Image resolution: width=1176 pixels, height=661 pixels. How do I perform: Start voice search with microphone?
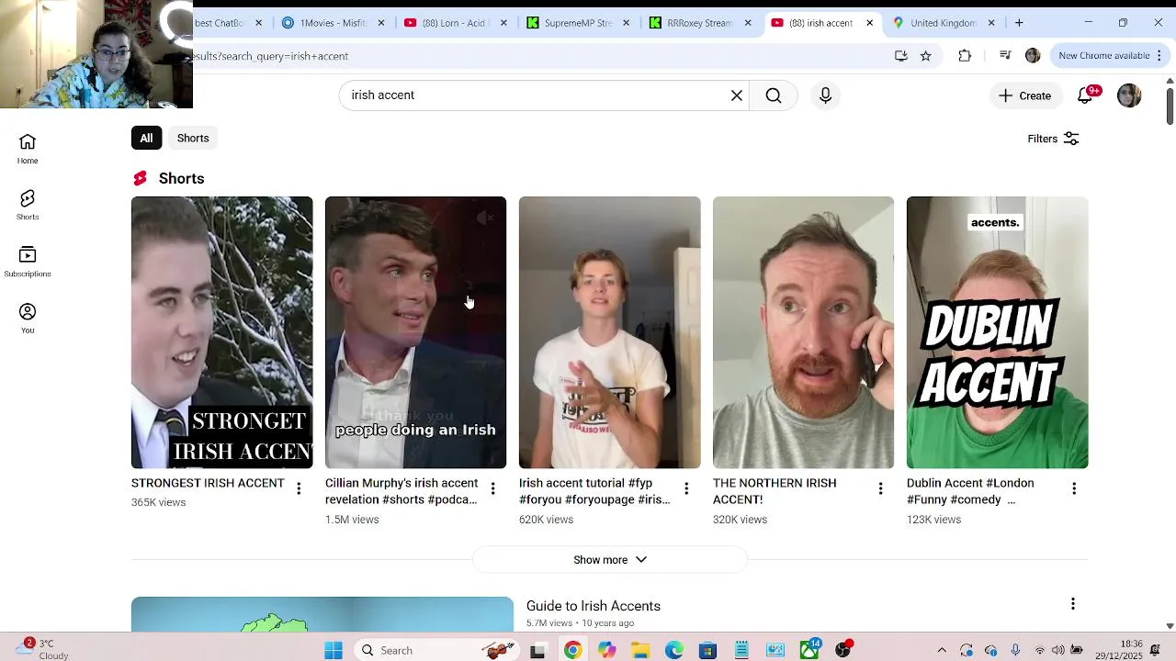click(825, 95)
